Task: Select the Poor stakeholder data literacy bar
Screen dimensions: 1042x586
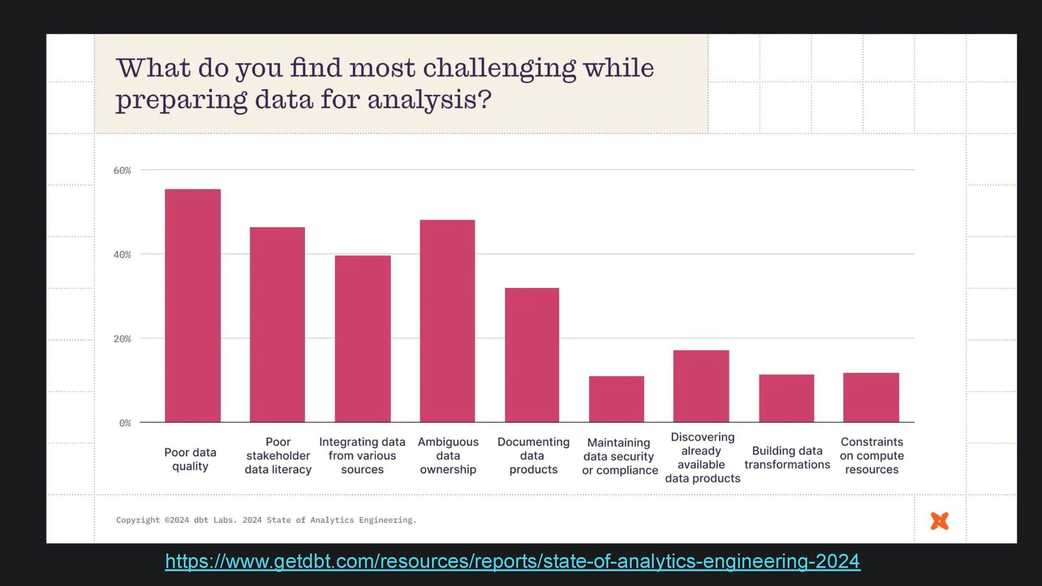Action: point(277,324)
